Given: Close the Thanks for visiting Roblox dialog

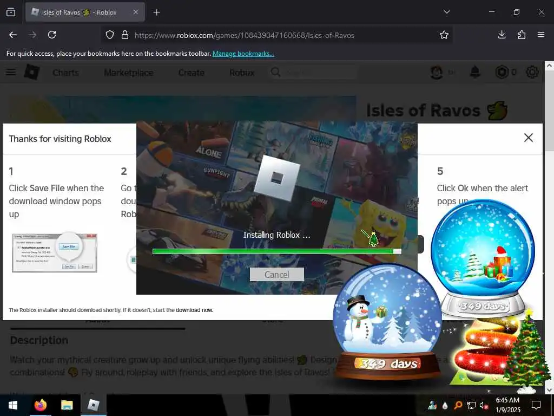Looking at the screenshot, I should (528, 138).
